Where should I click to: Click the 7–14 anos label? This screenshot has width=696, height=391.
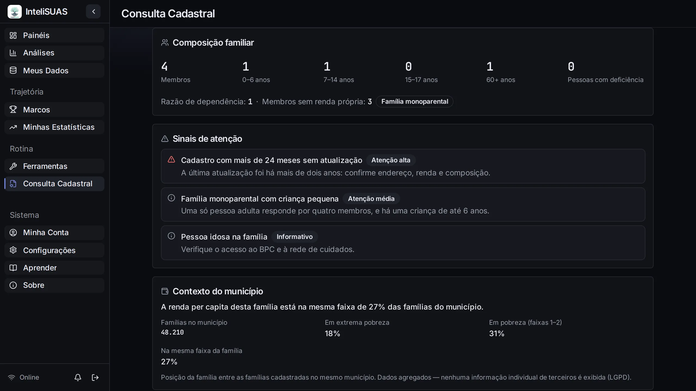pyautogui.click(x=339, y=80)
